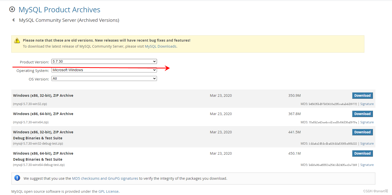Click the blue info icon near checksums note
This screenshot has width=392, height=195.
pyautogui.click(x=17, y=178)
